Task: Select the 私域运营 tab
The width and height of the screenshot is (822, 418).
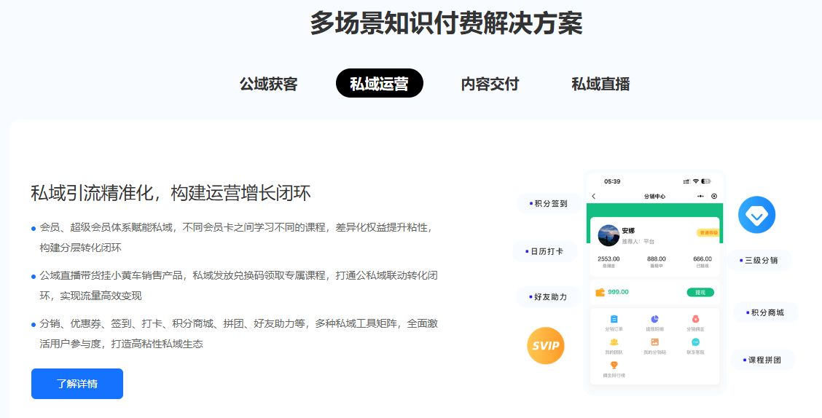Action: [379, 84]
